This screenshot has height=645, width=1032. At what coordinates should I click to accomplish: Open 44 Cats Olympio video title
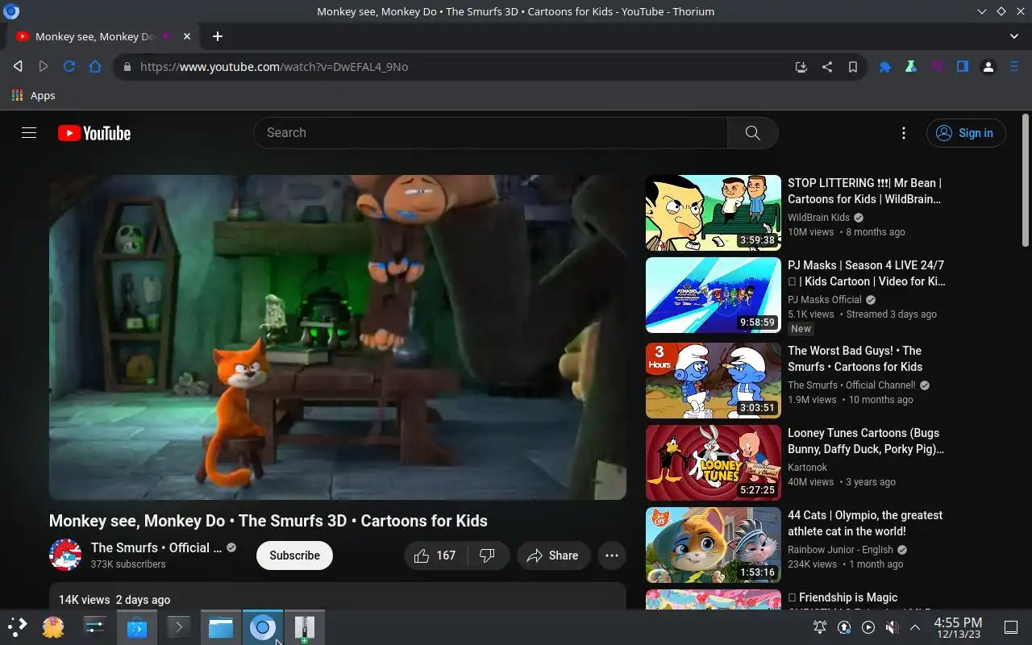pos(865,523)
